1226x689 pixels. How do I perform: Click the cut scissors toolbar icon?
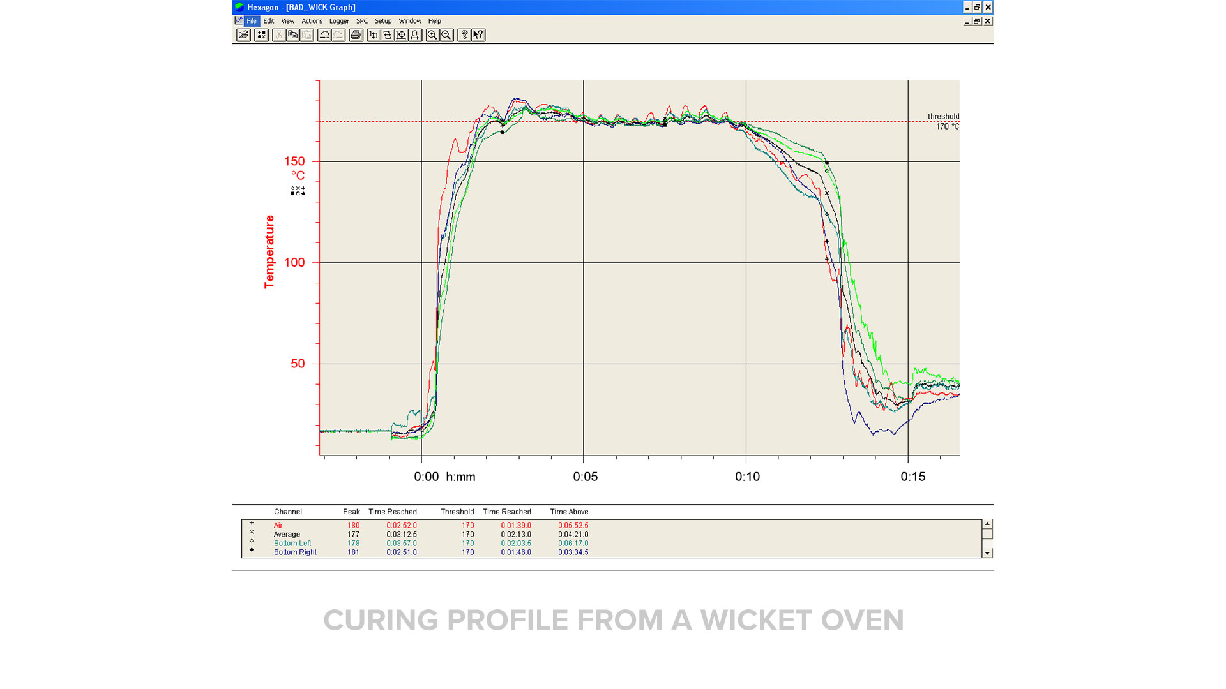pyautogui.click(x=279, y=35)
